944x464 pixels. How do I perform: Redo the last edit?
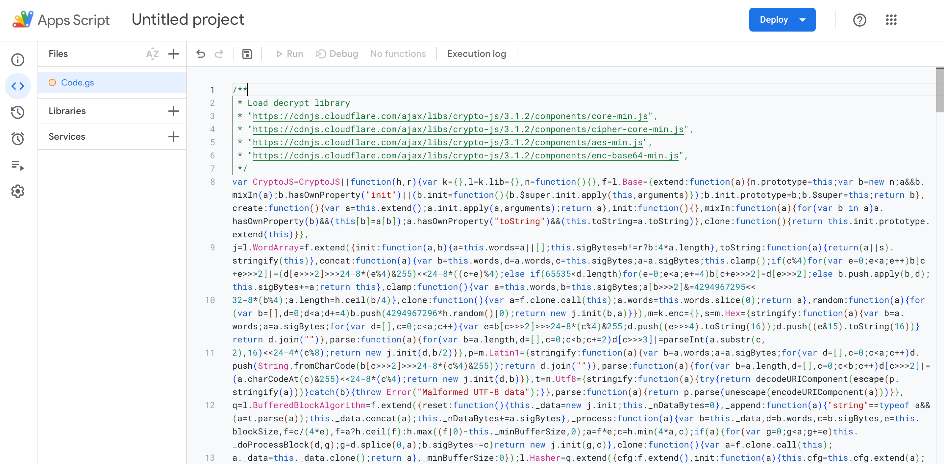point(219,54)
